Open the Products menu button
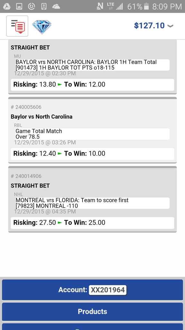Screen dimensions: 185x330 tap(92, 312)
